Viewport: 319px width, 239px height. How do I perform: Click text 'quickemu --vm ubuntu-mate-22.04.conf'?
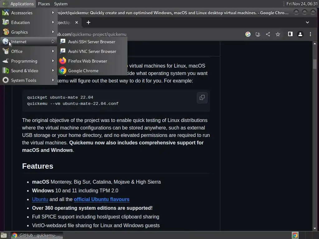(x=73, y=104)
